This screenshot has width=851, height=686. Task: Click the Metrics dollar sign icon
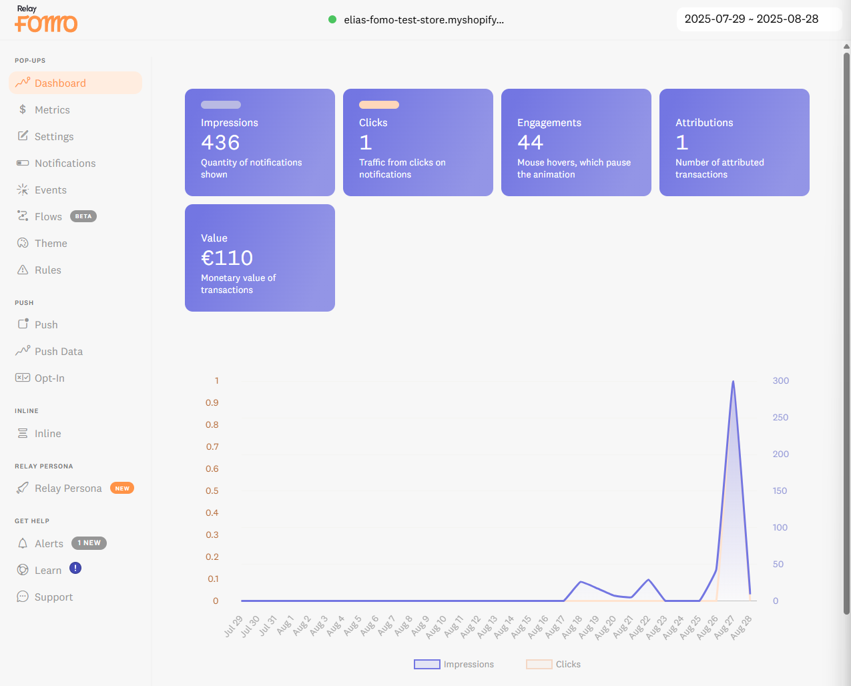23,109
